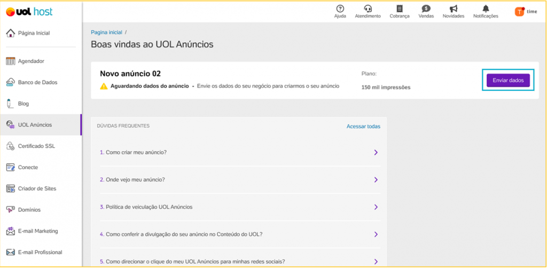Open Atendimento headset icon
The height and width of the screenshot is (269, 547).
coord(368,9)
